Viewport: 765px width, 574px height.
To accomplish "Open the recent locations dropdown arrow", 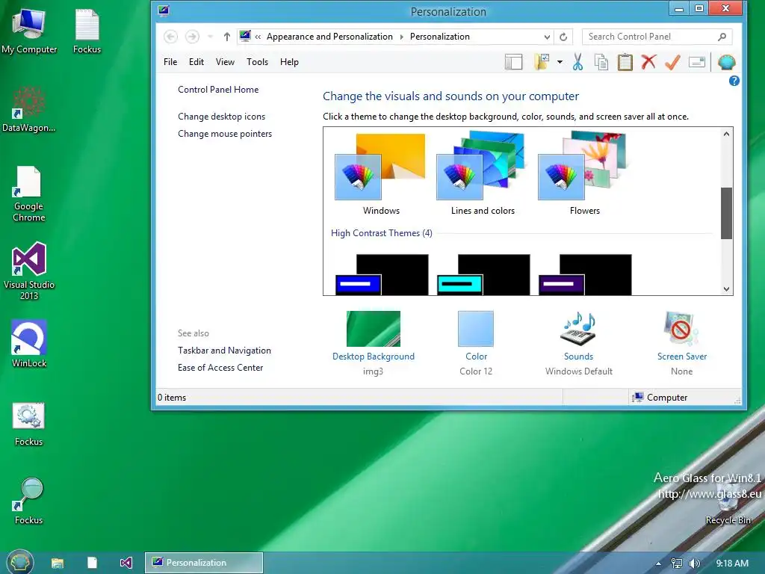I will [x=210, y=37].
